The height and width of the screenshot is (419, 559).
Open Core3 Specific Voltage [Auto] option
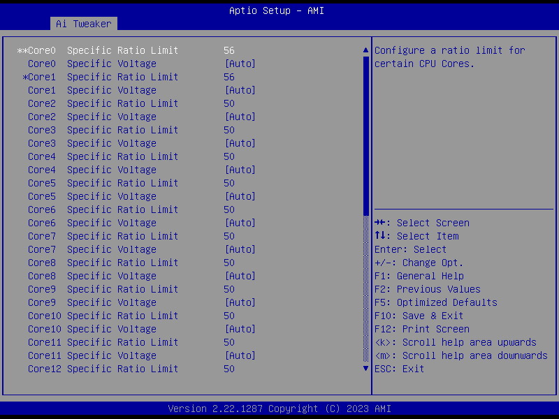point(240,143)
